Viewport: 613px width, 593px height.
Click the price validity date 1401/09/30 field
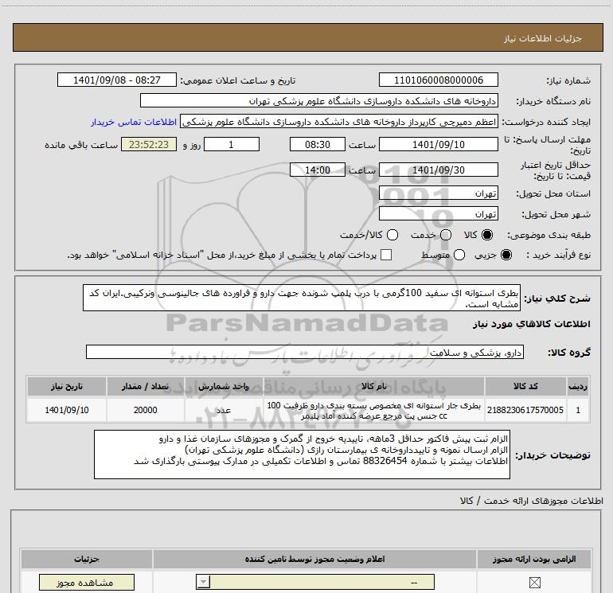coord(438,170)
